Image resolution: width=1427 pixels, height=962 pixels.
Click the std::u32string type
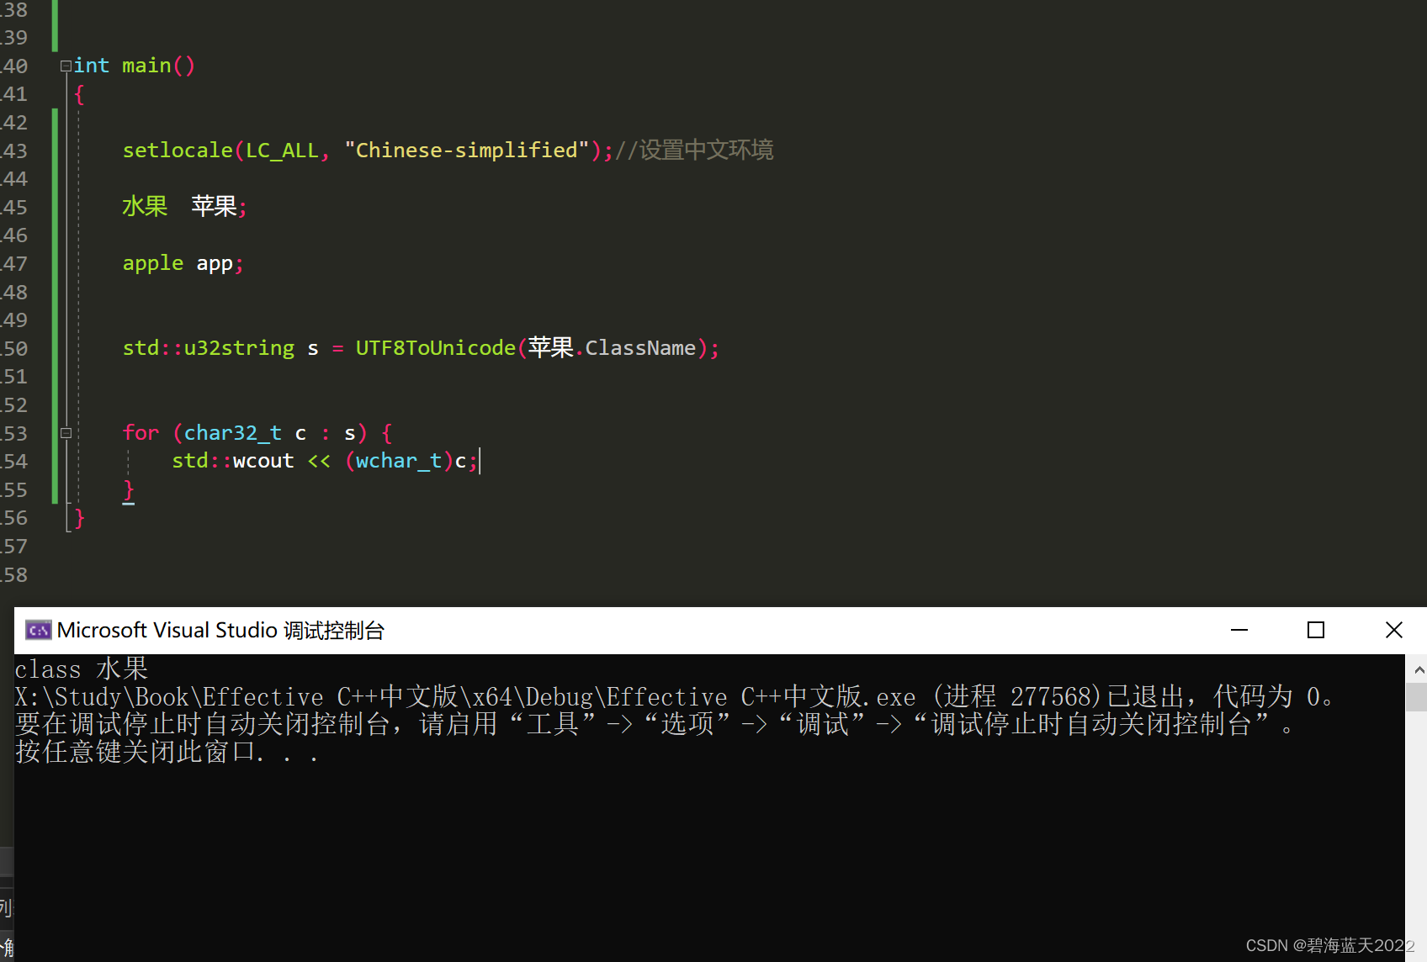(209, 348)
